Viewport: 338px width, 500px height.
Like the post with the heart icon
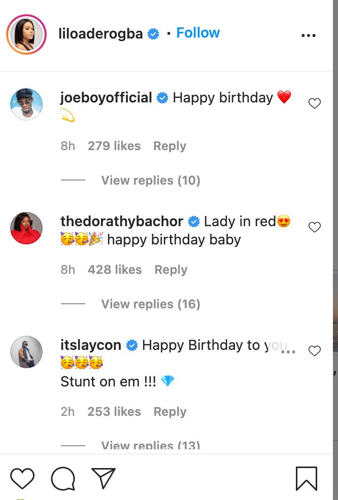[x=22, y=479]
